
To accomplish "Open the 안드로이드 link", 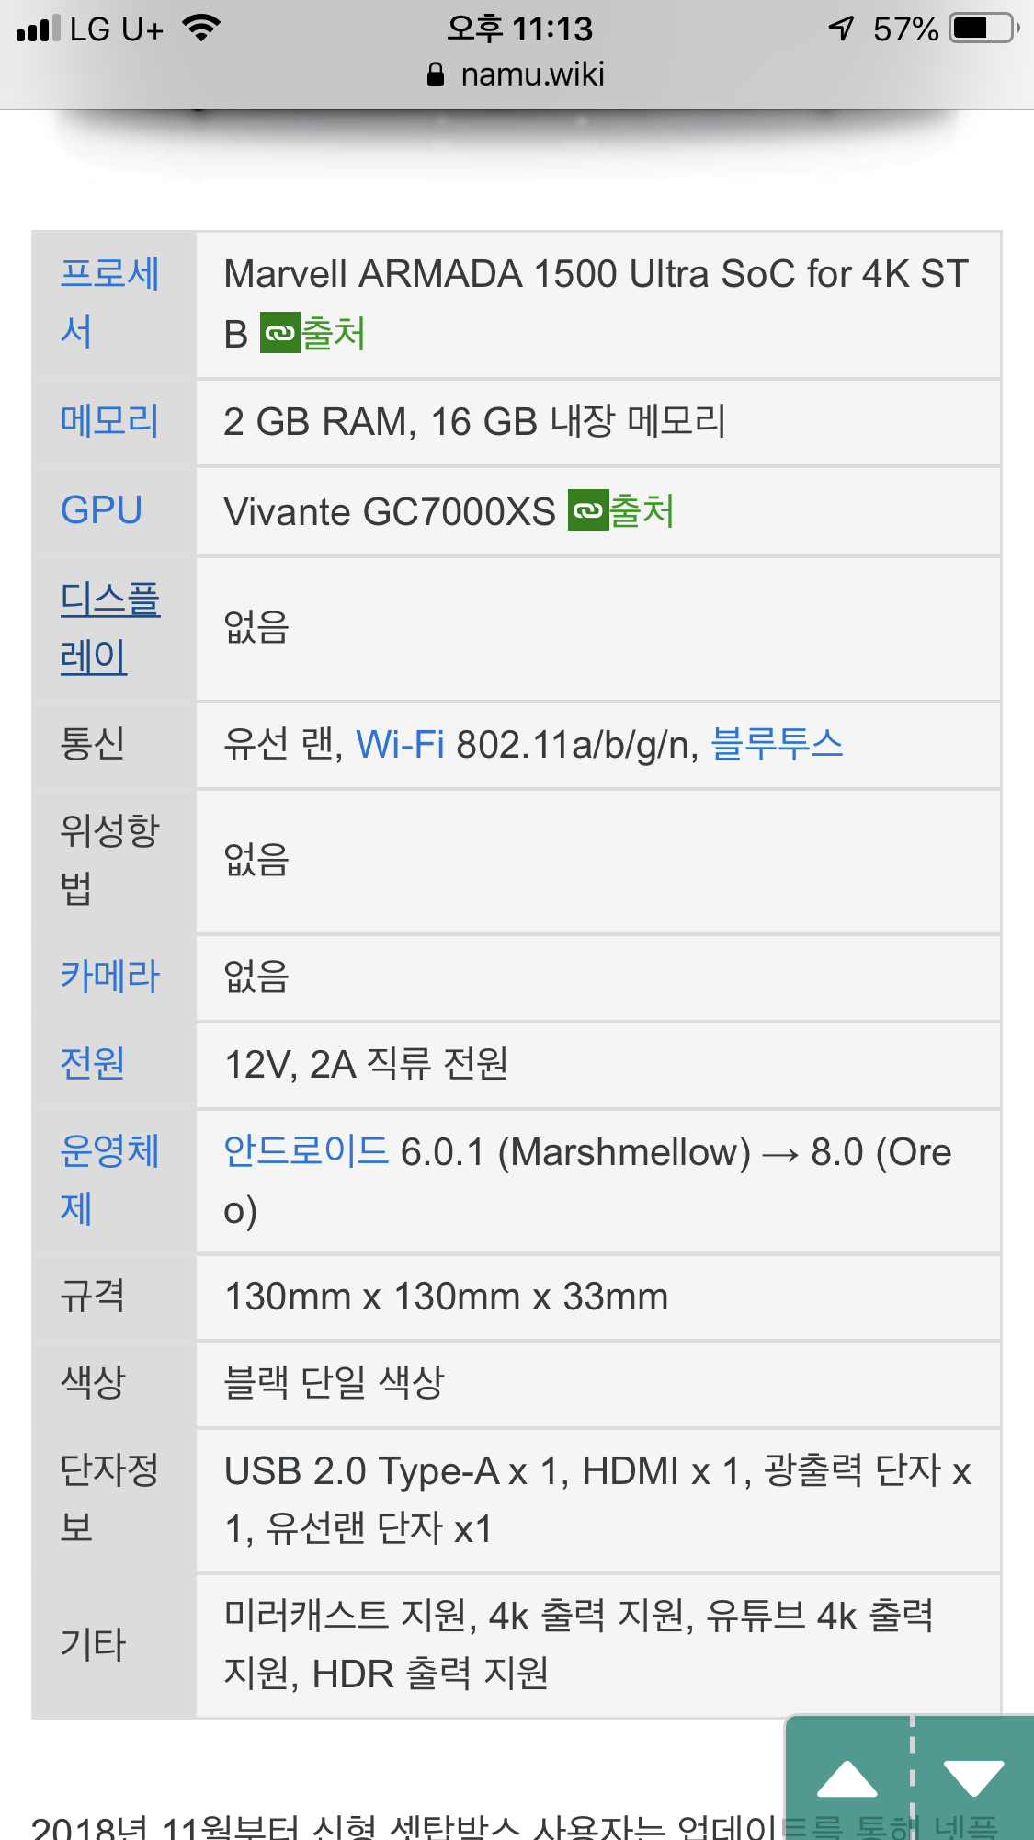I will [x=306, y=1151].
